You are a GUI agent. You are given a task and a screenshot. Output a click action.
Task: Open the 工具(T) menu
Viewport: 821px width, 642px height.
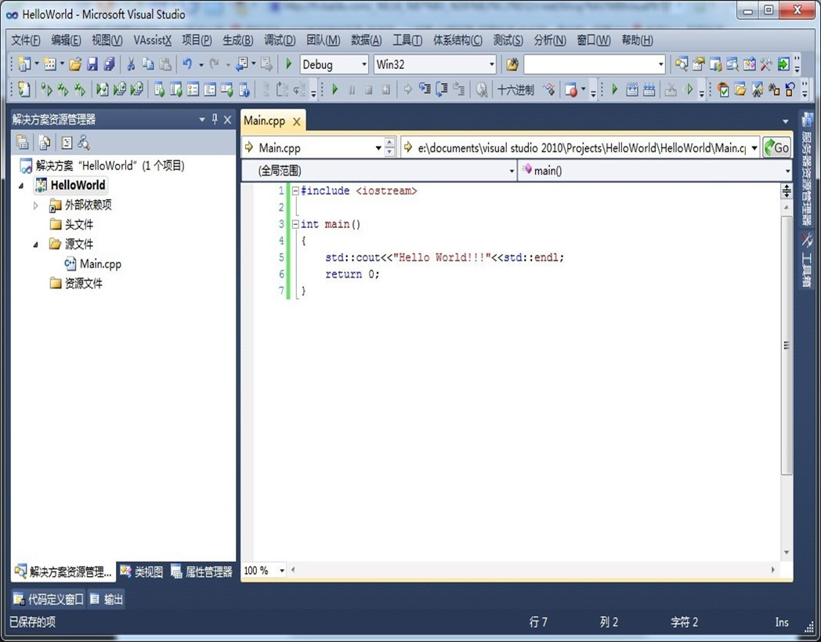coord(407,40)
